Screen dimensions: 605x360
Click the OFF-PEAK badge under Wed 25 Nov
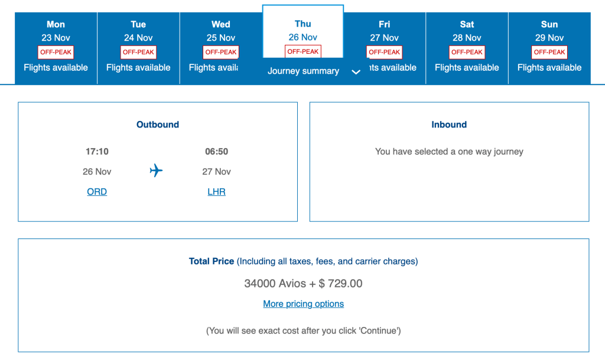click(x=221, y=52)
